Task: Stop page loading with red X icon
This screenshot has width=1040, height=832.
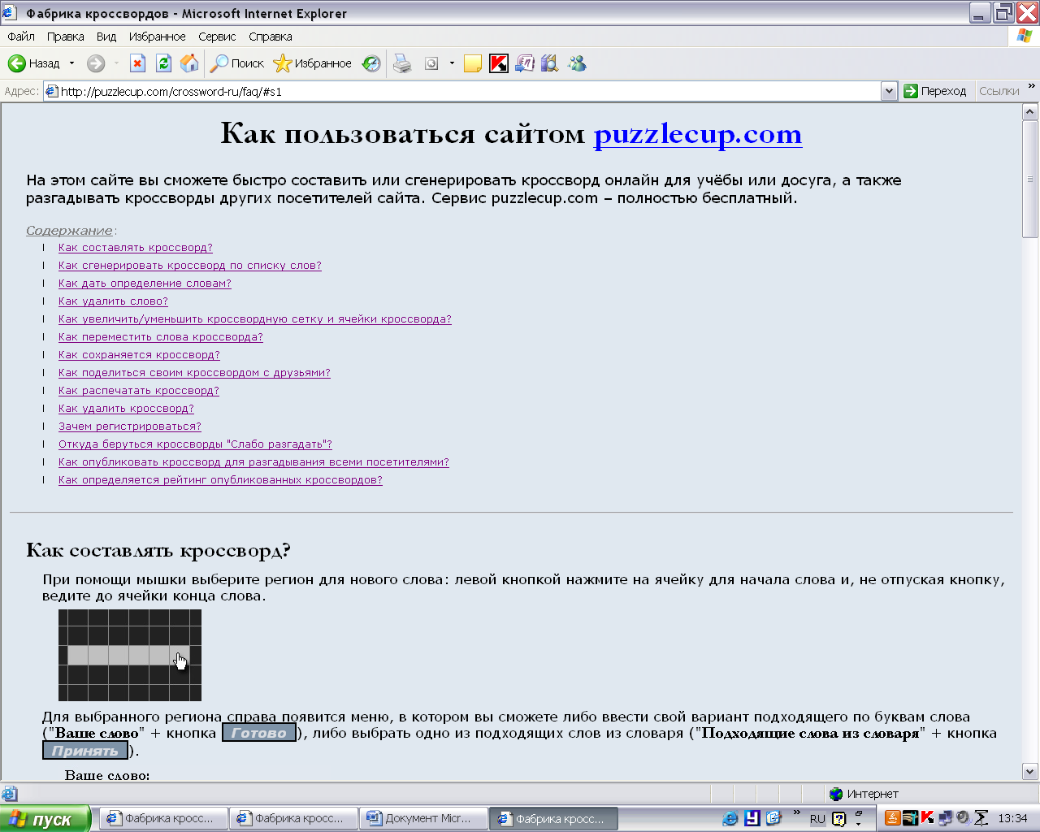Action: pos(138,63)
